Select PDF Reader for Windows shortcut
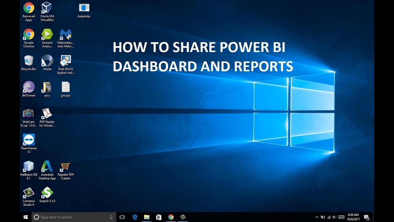The height and width of the screenshot is (222, 394). click(47, 117)
